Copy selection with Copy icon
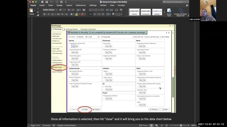The width and height of the screenshot is (227, 127). point(38,12)
